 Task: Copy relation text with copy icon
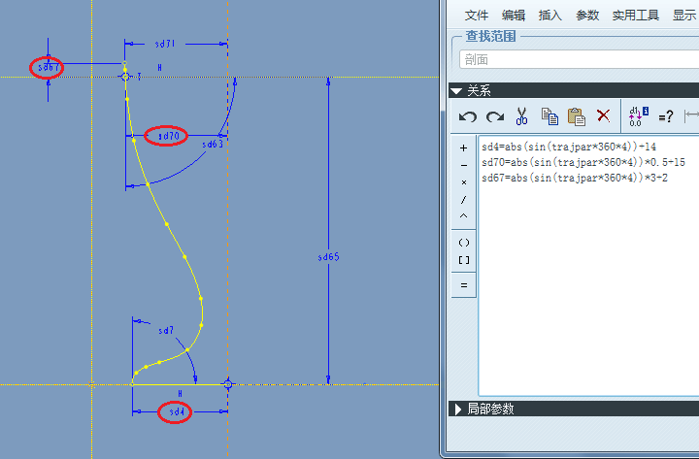[x=549, y=116]
